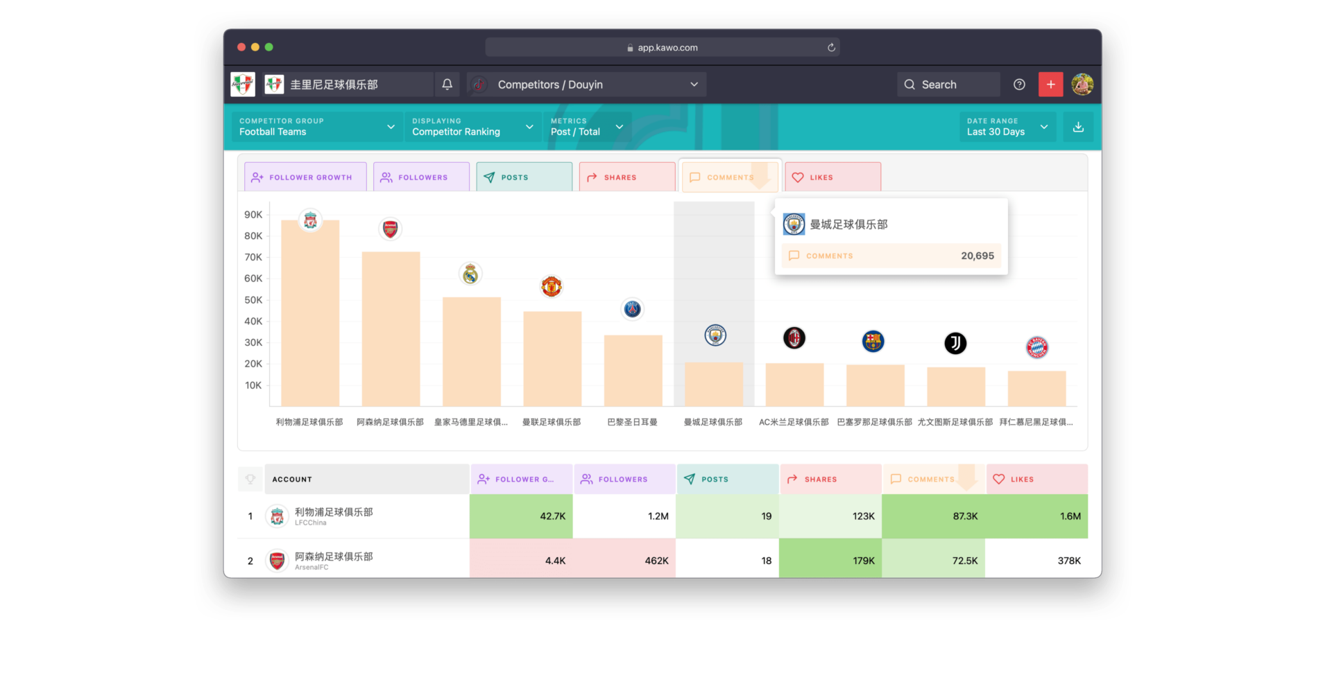Viewport: 1332px width, 693px height.
Task: Open the Last 30 Days date range selector
Action: point(1007,127)
